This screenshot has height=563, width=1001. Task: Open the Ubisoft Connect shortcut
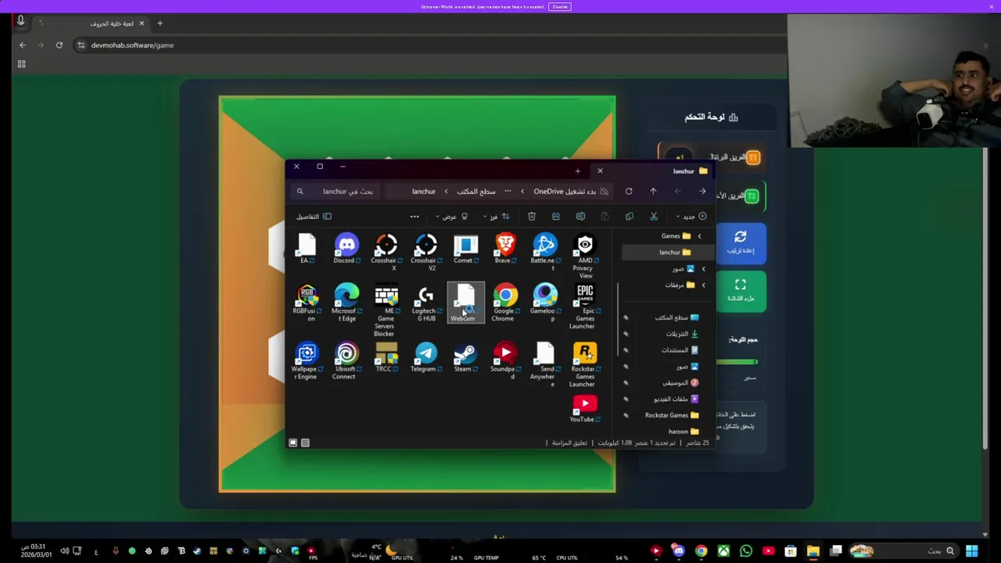coord(346,361)
